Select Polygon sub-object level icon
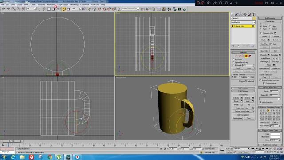Viewport: 284px width, 160px height. click(x=246, y=56)
